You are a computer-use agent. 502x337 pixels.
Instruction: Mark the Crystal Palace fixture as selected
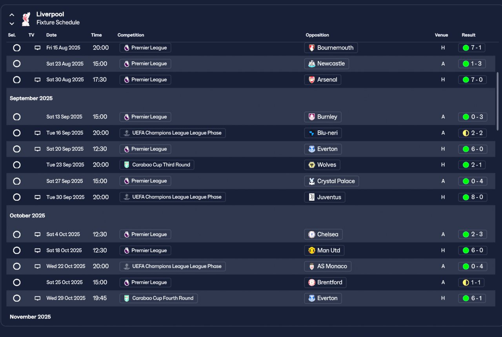(x=16, y=181)
